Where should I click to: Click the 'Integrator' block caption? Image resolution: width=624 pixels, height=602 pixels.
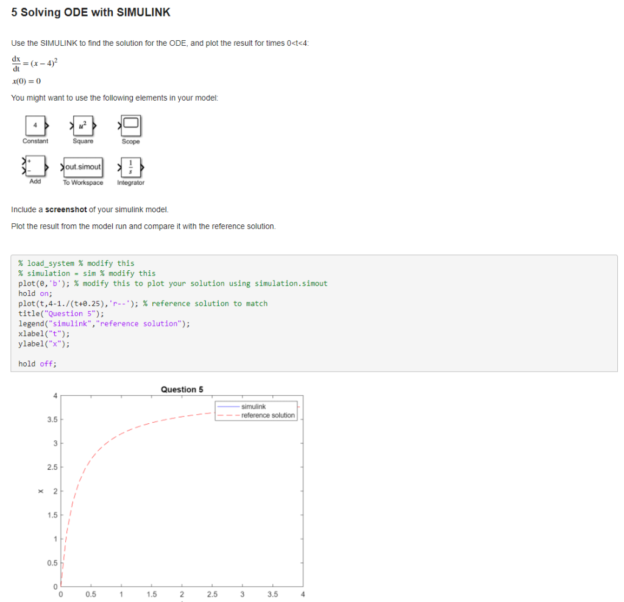130,182
